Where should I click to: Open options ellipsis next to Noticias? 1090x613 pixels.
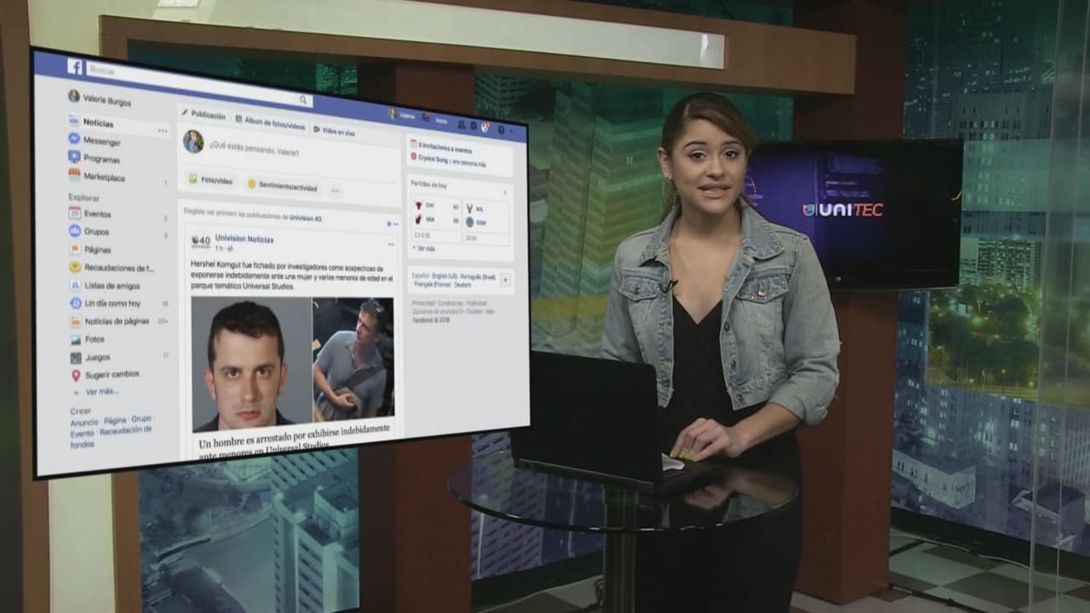pyautogui.click(x=163, y=130)
